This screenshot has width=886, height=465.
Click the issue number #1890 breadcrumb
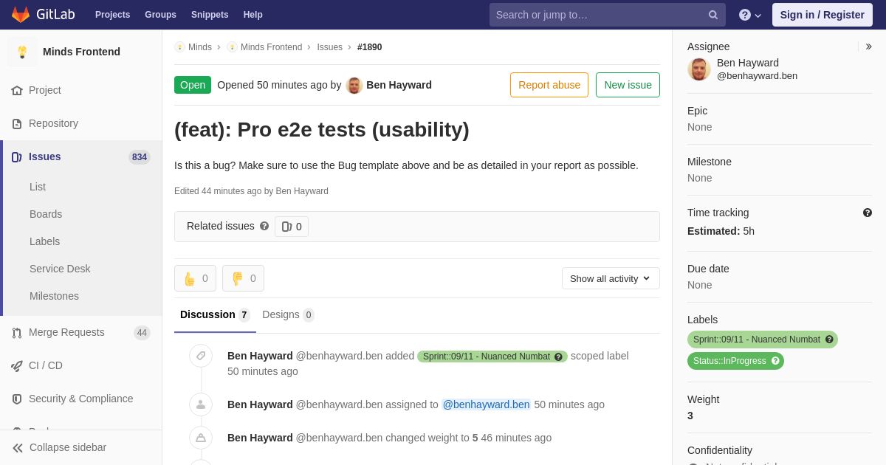click(370, 47)
